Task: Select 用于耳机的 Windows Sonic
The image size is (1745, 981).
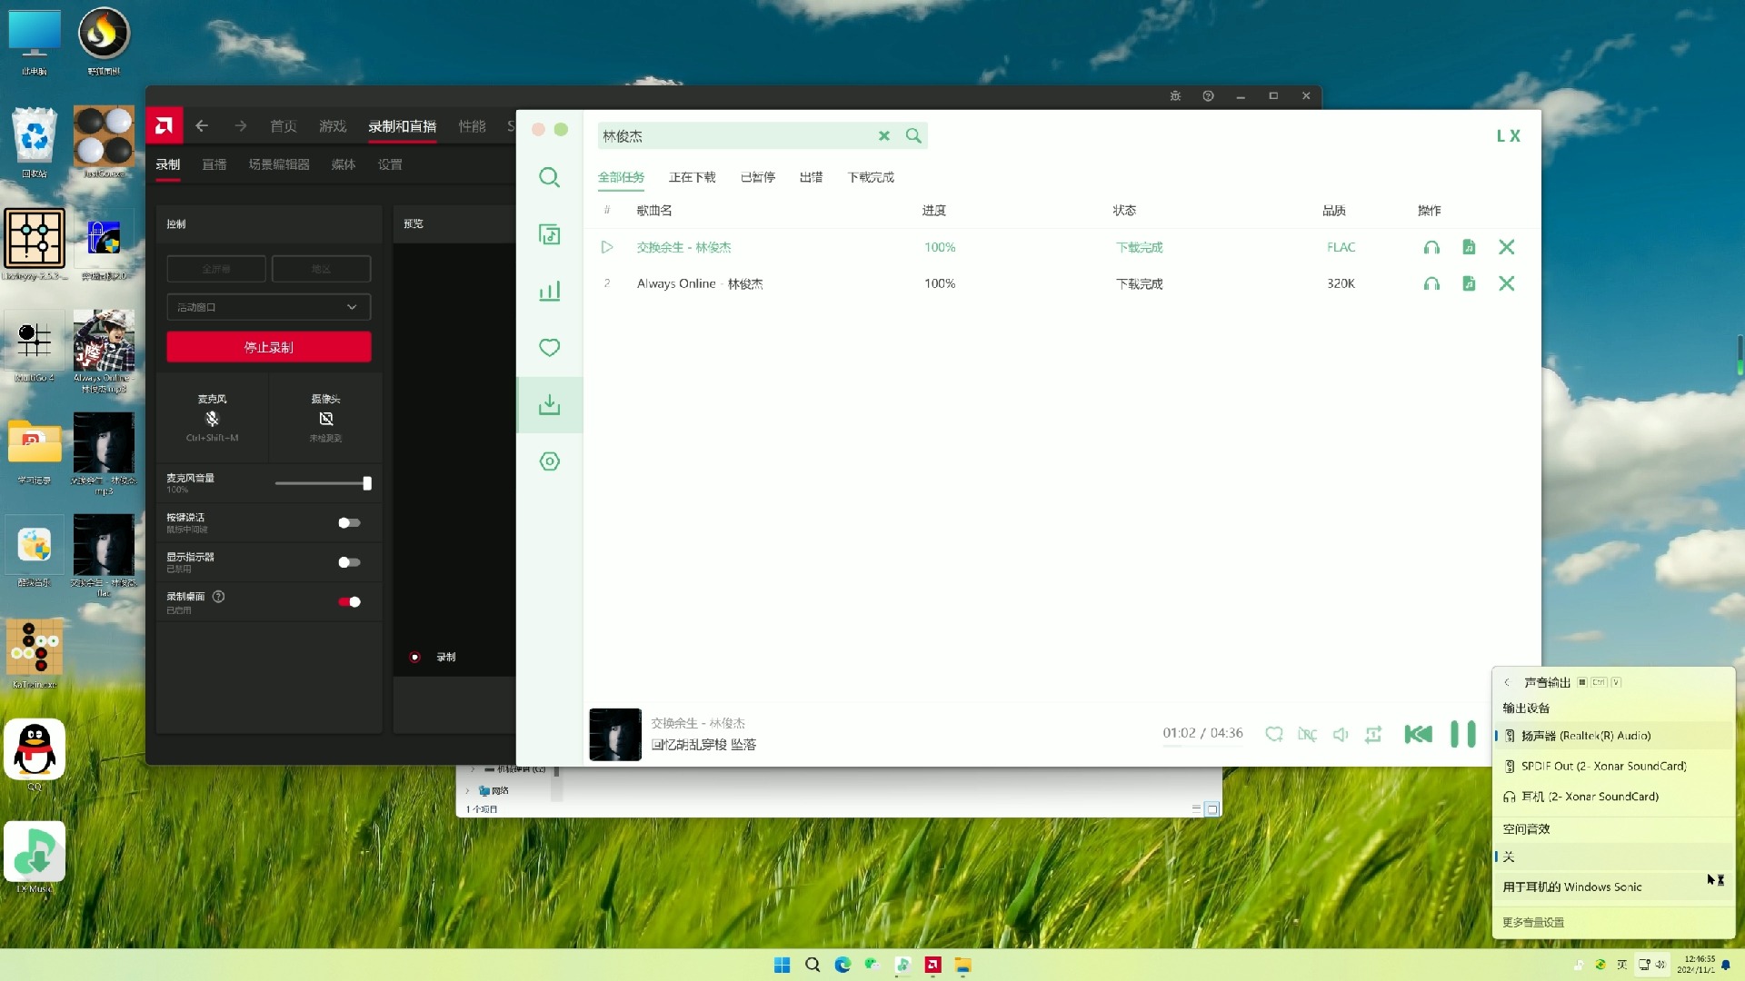Action: 1614,887
